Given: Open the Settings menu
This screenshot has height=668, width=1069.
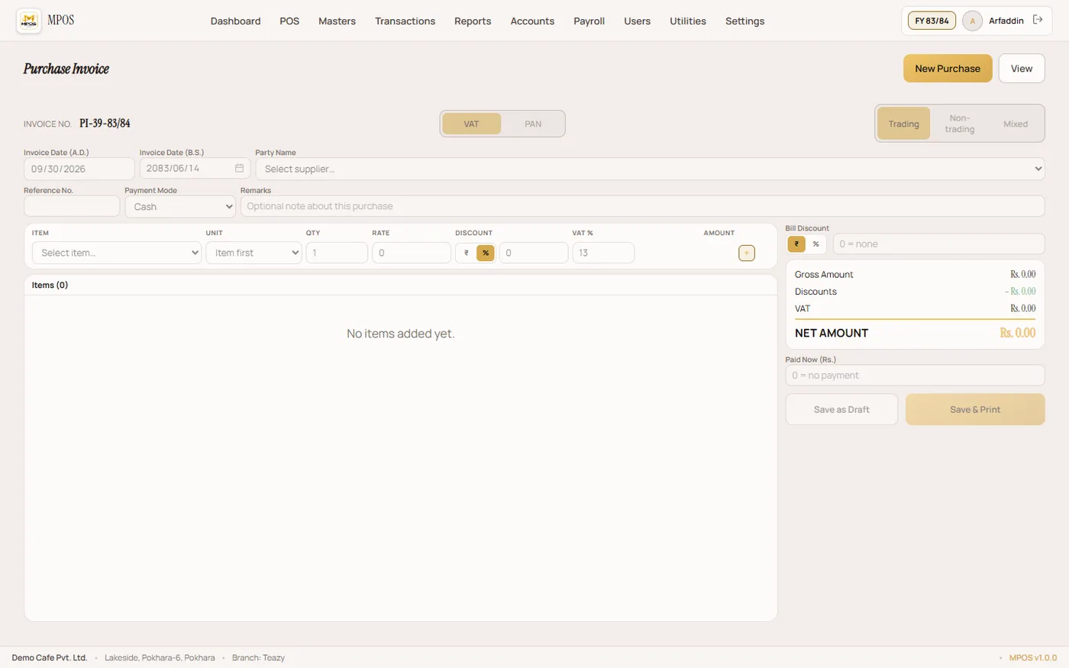Looking at the screenshot, I should (744, 21).
